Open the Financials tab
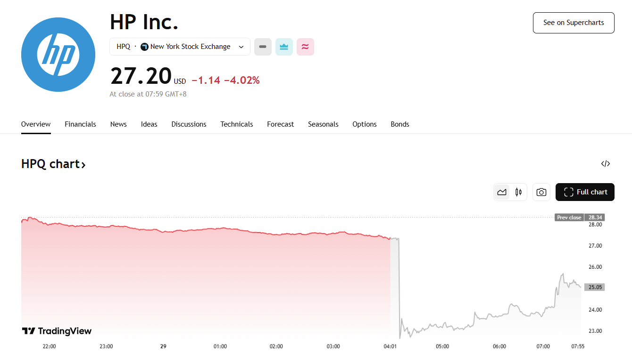The image size is (632, 362). click(x=80, y=124)
